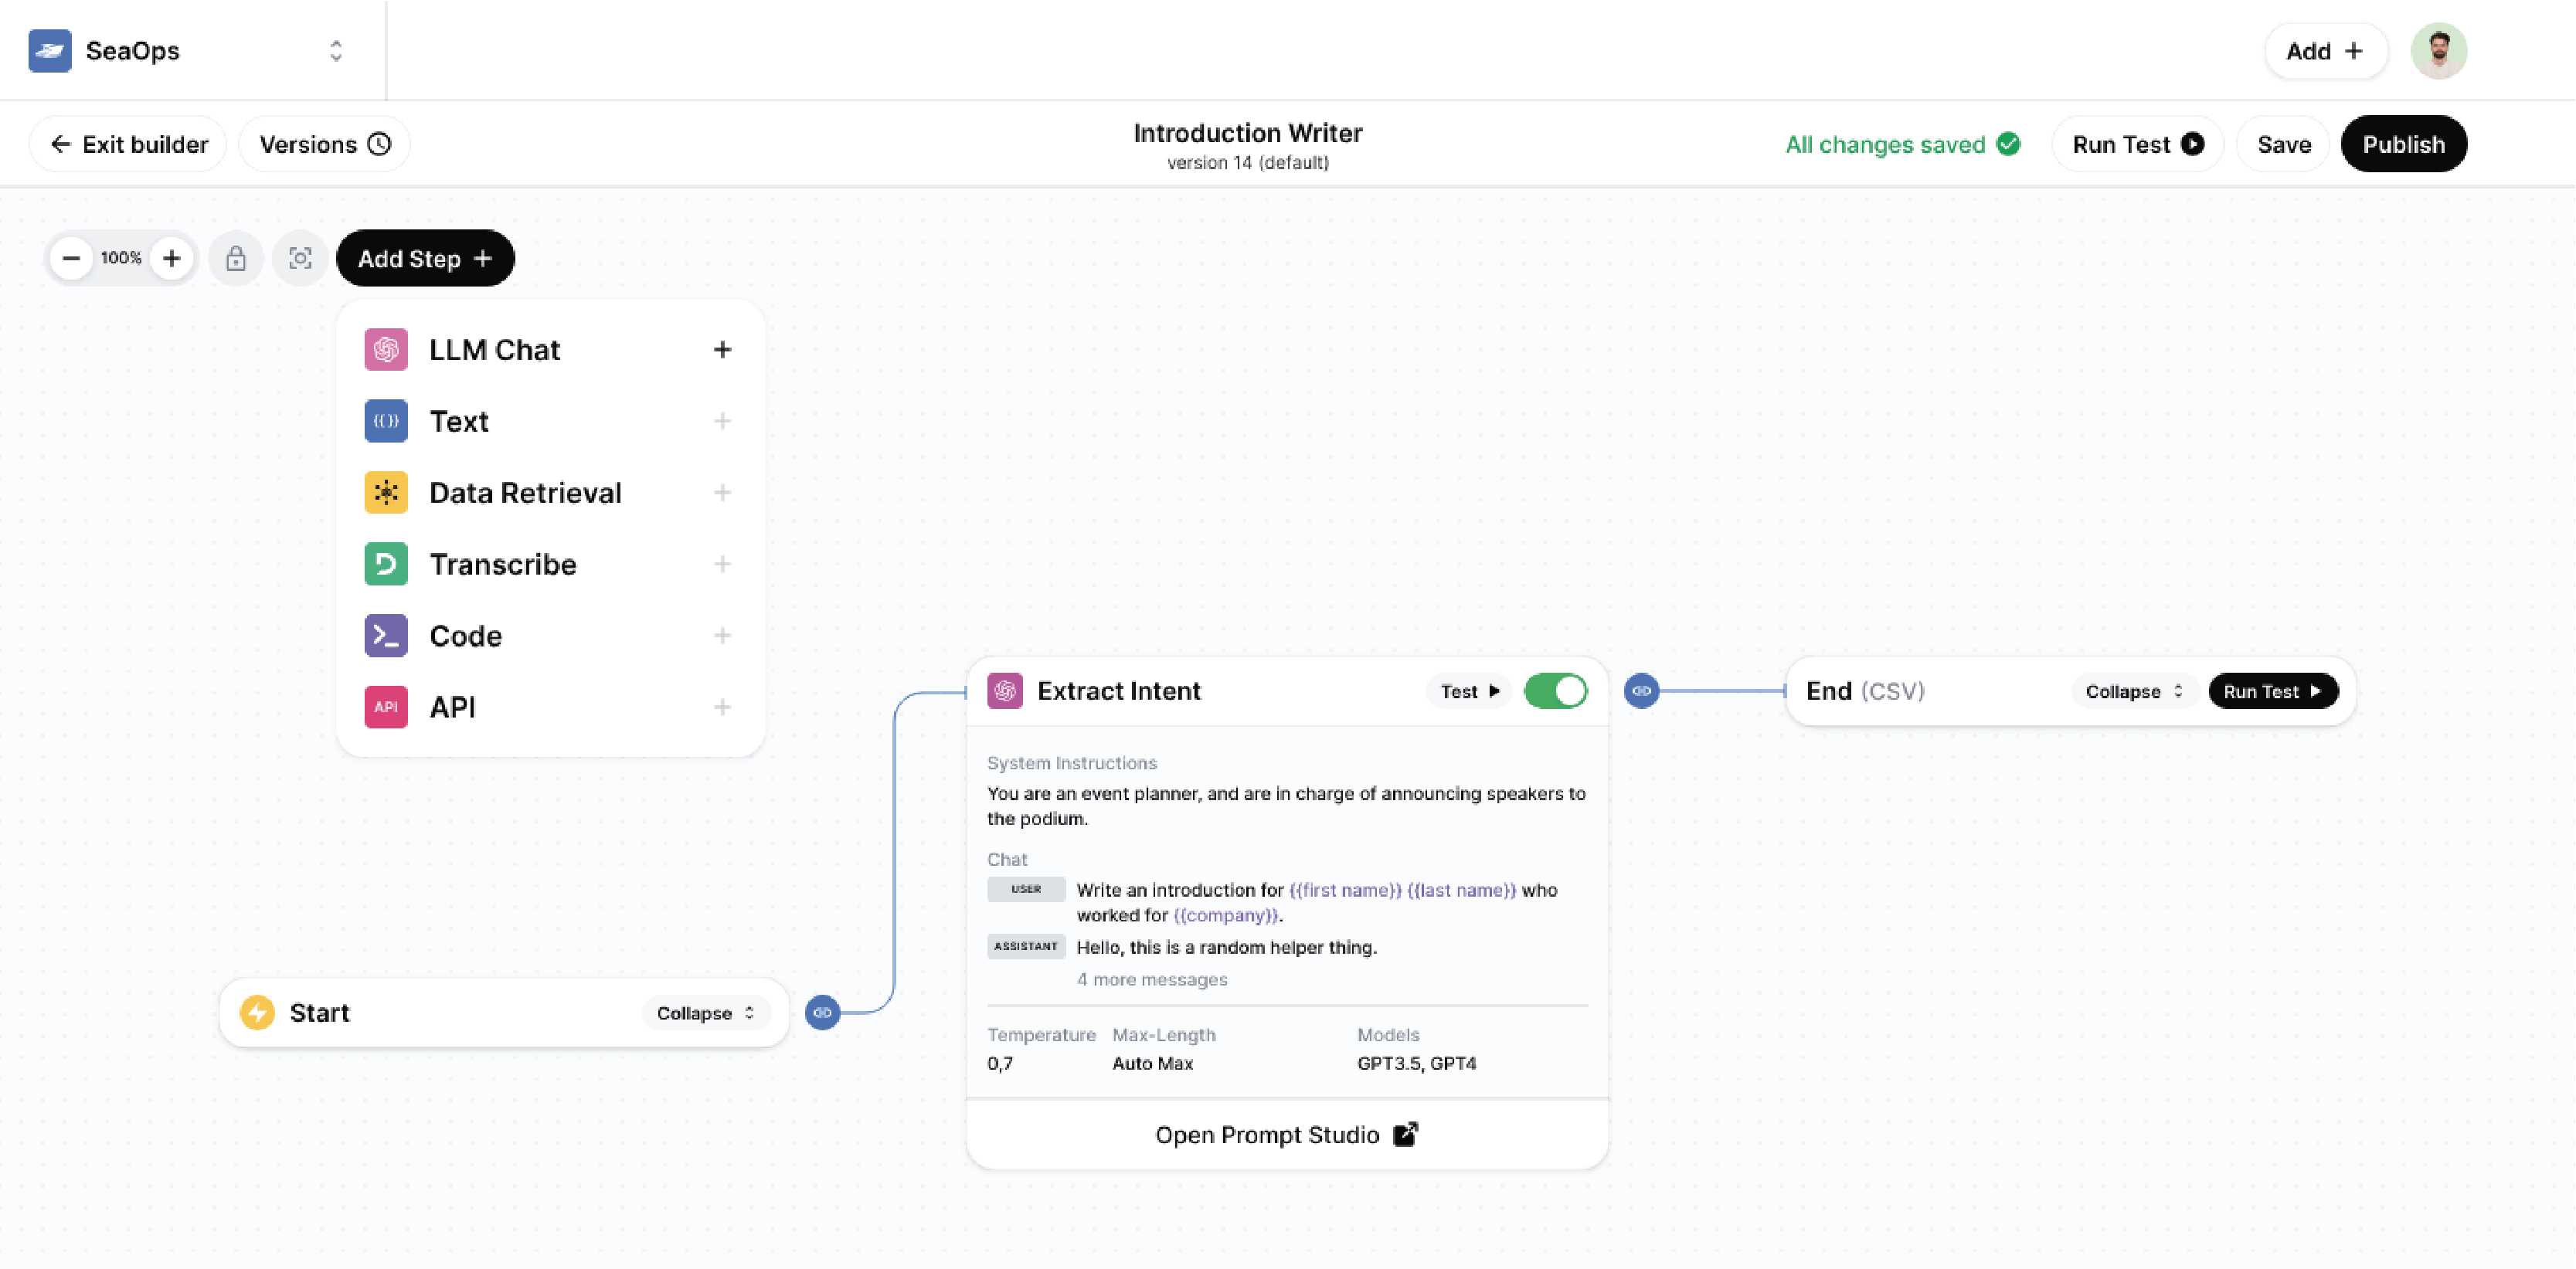2576x1269 pixels.
Task: Collapse the End CSV step
Action: click(2133, 690)
